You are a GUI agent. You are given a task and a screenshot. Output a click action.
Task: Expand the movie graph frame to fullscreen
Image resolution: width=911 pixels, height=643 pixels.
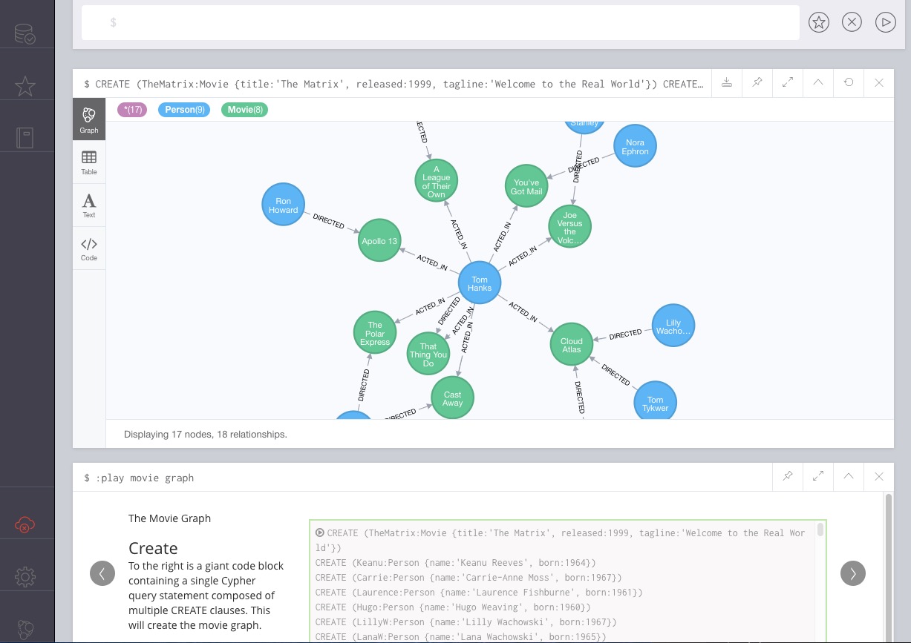pos(818,477)
